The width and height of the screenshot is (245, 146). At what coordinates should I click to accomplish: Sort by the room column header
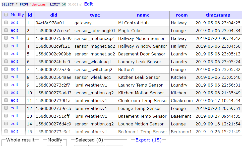click(x=182, y=15)
